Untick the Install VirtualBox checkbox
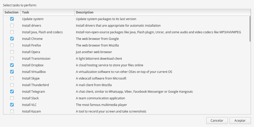This screenshot has width=254, height=127. coord(12,72)
